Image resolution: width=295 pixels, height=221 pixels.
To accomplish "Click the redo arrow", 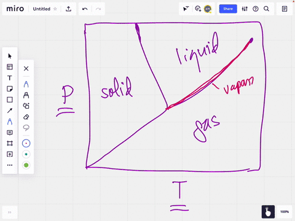I will click(x=98, y=9).
